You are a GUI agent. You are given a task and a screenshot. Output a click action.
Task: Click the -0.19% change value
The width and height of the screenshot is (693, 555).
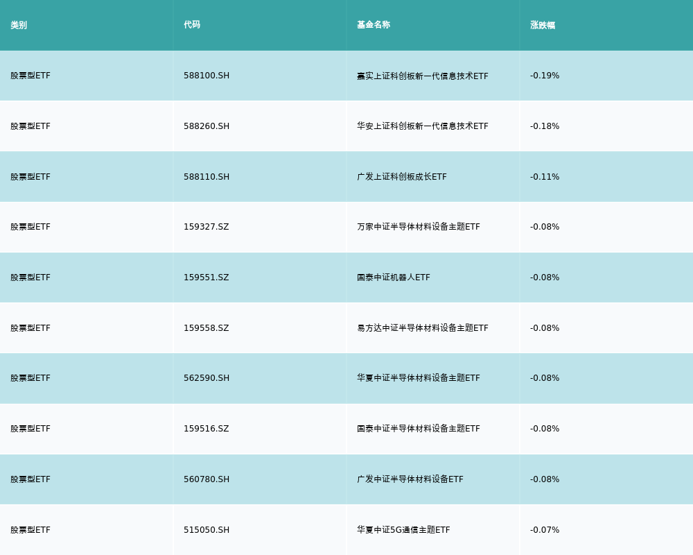click(545, 76)
